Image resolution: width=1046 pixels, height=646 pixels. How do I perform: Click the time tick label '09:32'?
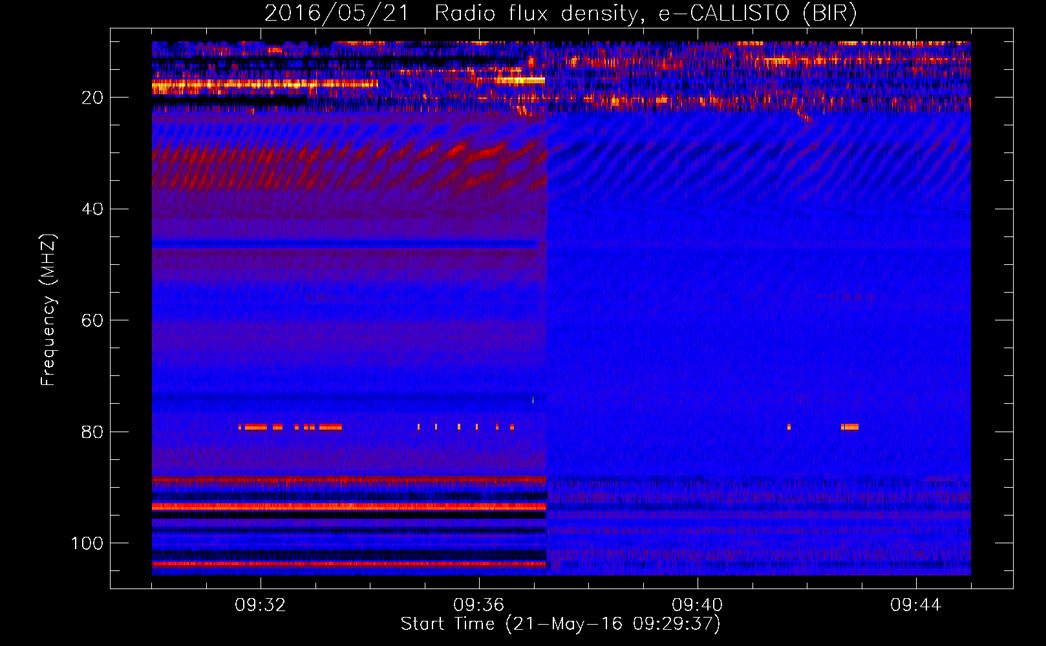[261, 605]
